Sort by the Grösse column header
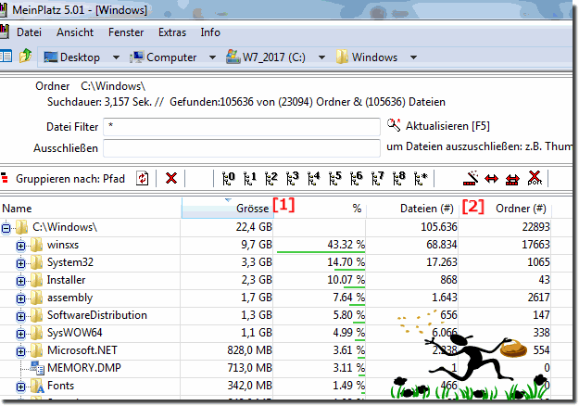Image resolution: width=579 pixels, height=406 pixels. tap(227, 209)
